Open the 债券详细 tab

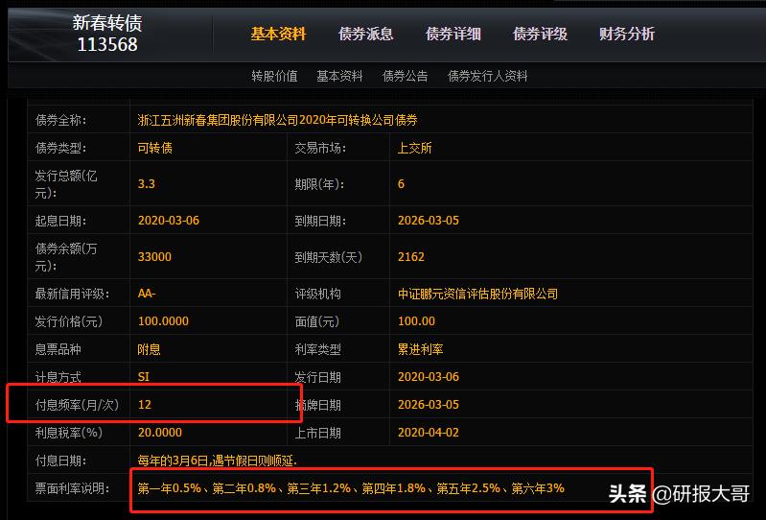[x=453, y=35]
